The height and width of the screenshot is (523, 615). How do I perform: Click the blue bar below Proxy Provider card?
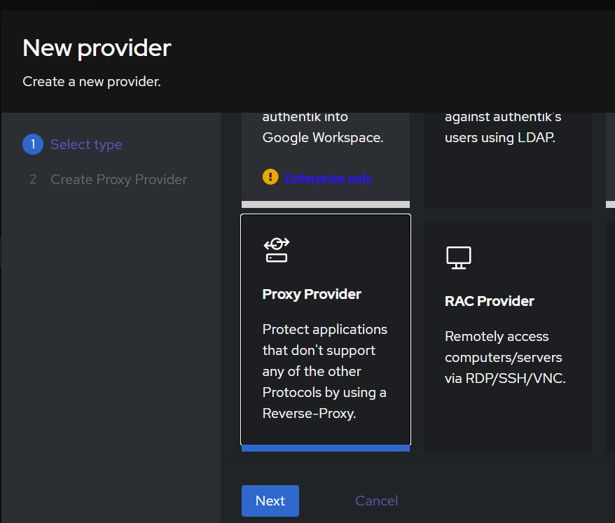pos(325,448)
